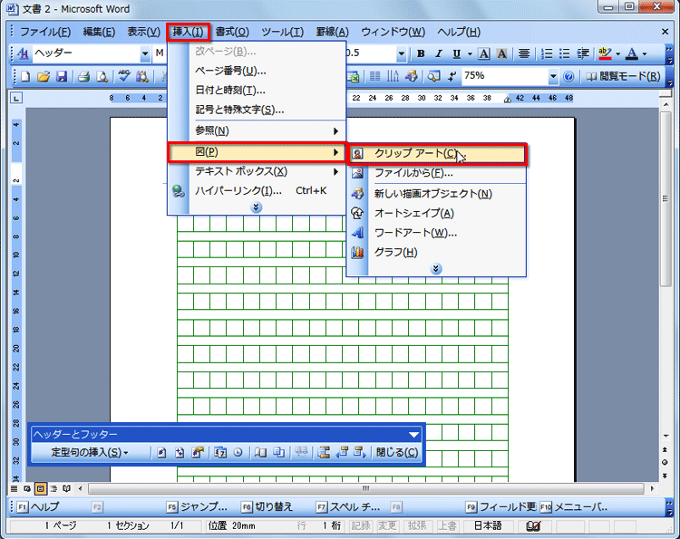
Task: Open Word Help question mark icon
Action: (568, 77)
